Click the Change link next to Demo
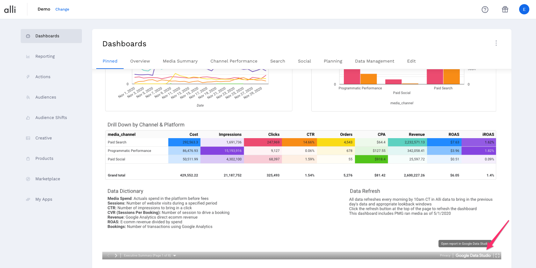Image resolution: width=536 pixels, height=268 pixels. coord(62,10)
